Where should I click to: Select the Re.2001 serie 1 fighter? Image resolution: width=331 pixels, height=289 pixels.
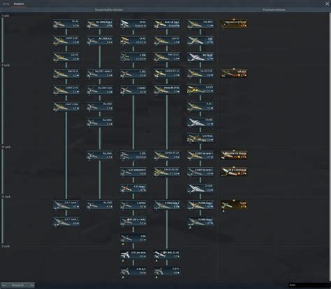(x=100, y=73)
